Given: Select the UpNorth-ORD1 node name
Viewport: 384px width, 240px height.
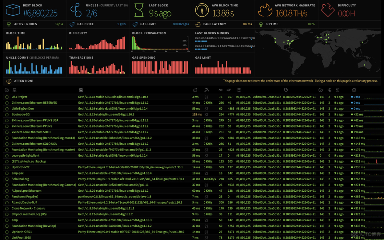Looking at the screenshot, I should pyautogui.click(x=22, y=232).
